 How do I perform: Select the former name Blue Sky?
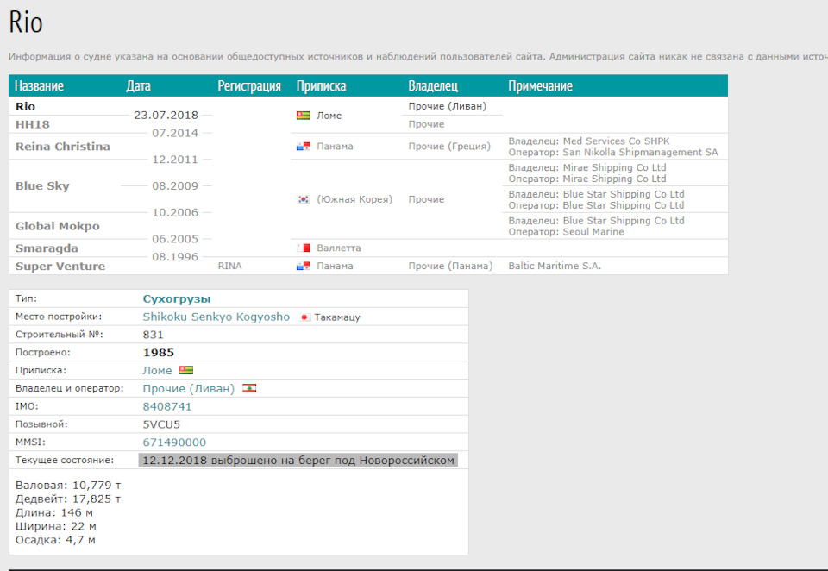[42, 186]
